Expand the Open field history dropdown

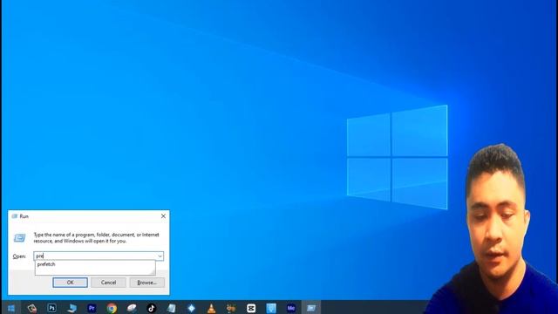pos(160,256)
